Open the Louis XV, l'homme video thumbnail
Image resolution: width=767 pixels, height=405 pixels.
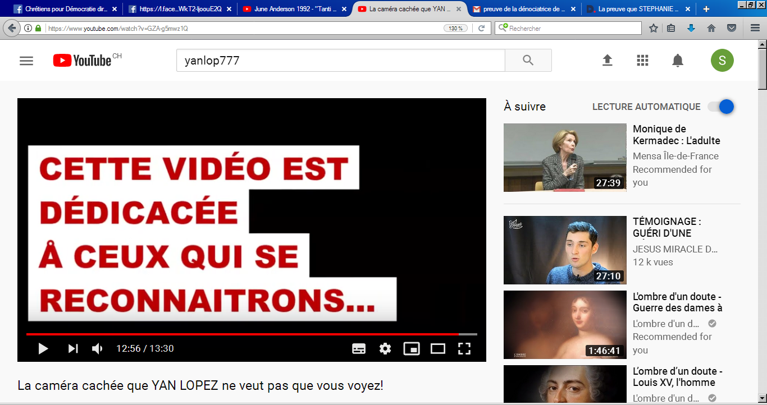pos(565,385)
